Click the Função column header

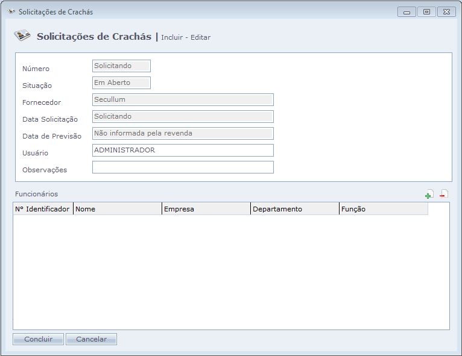[x=384, y=209]
